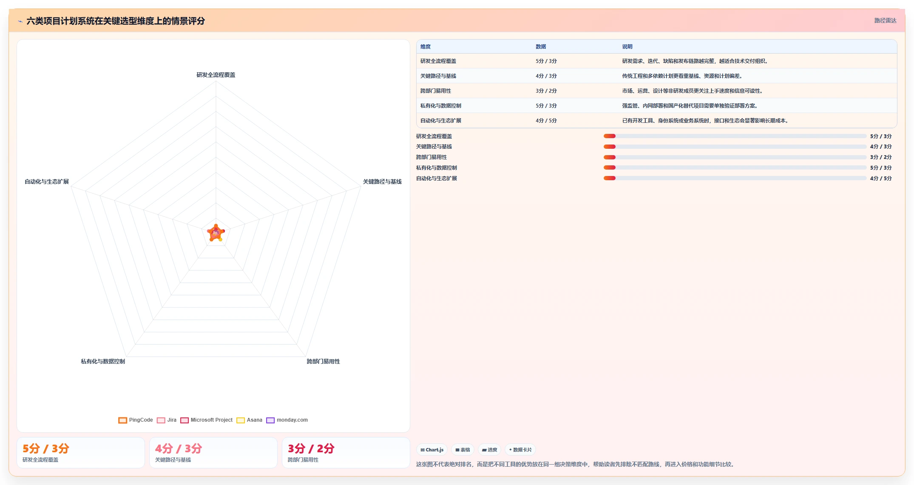Toggle the Asana legend swatch
Screen dimensions: 914x485
click(x=241, y=420)
